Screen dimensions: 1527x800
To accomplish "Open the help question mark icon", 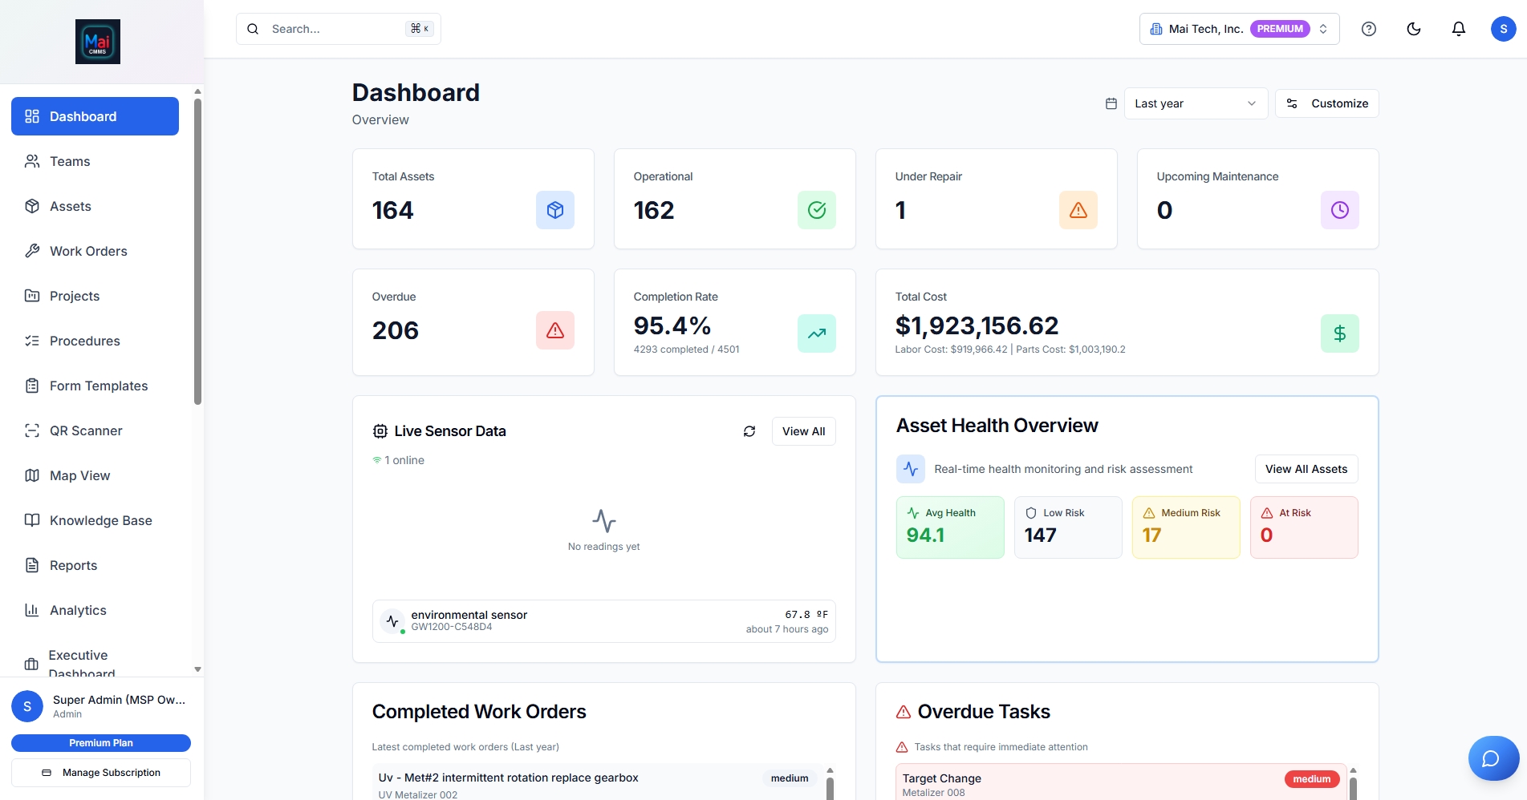I will pos(1368,28).
